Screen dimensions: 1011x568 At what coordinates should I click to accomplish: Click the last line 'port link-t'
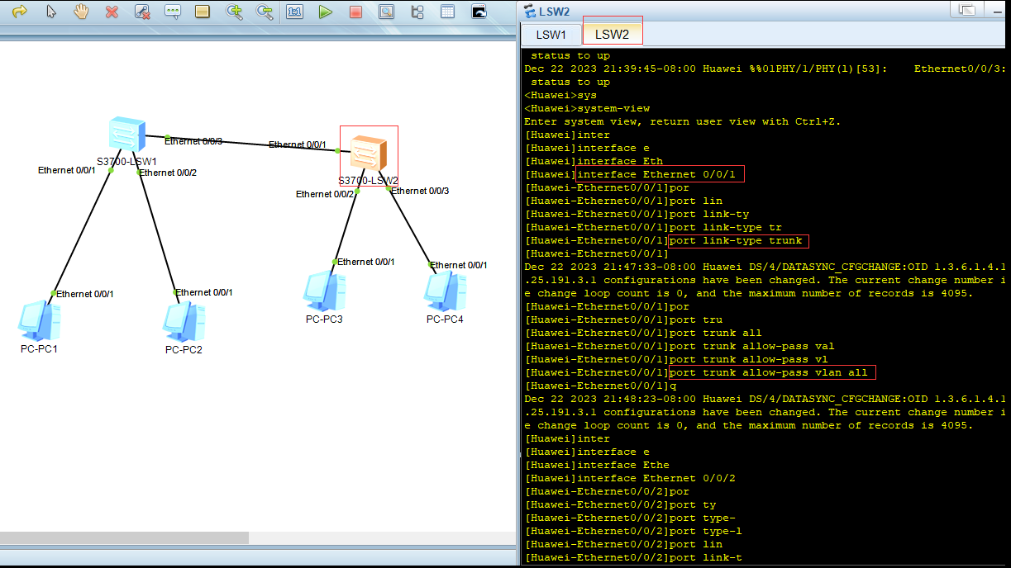[x=633, y=557]
